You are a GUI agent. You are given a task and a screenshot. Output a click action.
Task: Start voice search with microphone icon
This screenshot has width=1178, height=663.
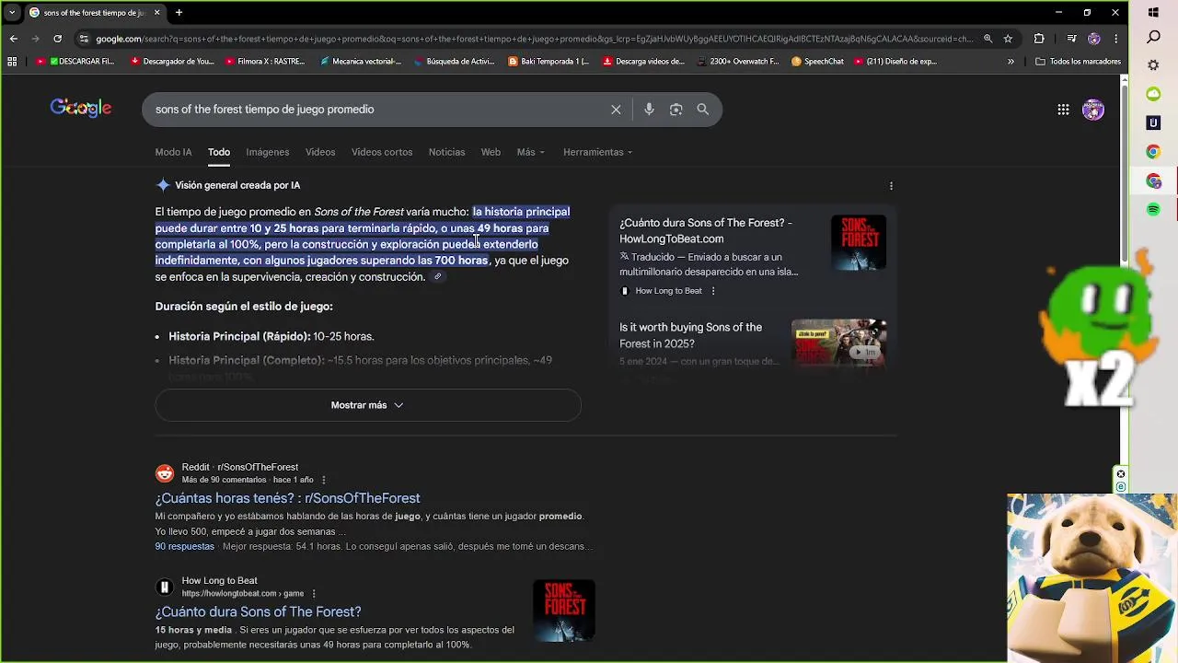click(x=649, y=110)
